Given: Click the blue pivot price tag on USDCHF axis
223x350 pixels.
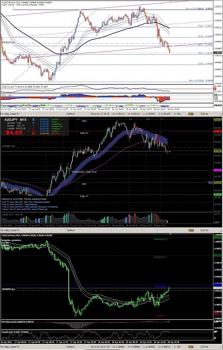Looking at the screenshot, I should click(x=217, y=284).
